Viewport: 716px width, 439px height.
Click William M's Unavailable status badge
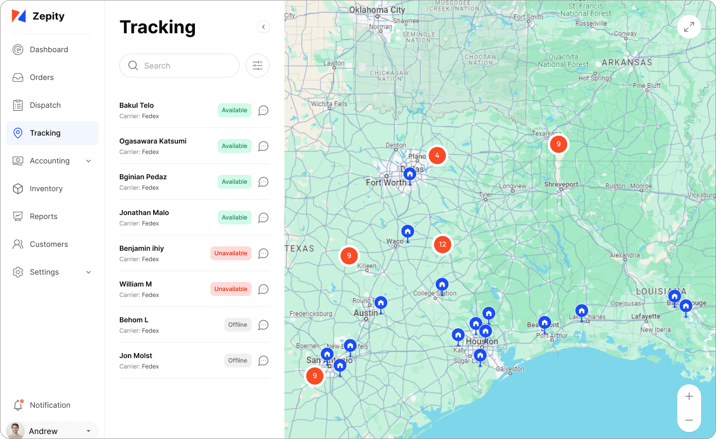point(231,289)
